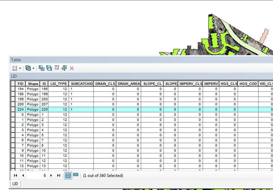Clear the selected records

(56, 68)
